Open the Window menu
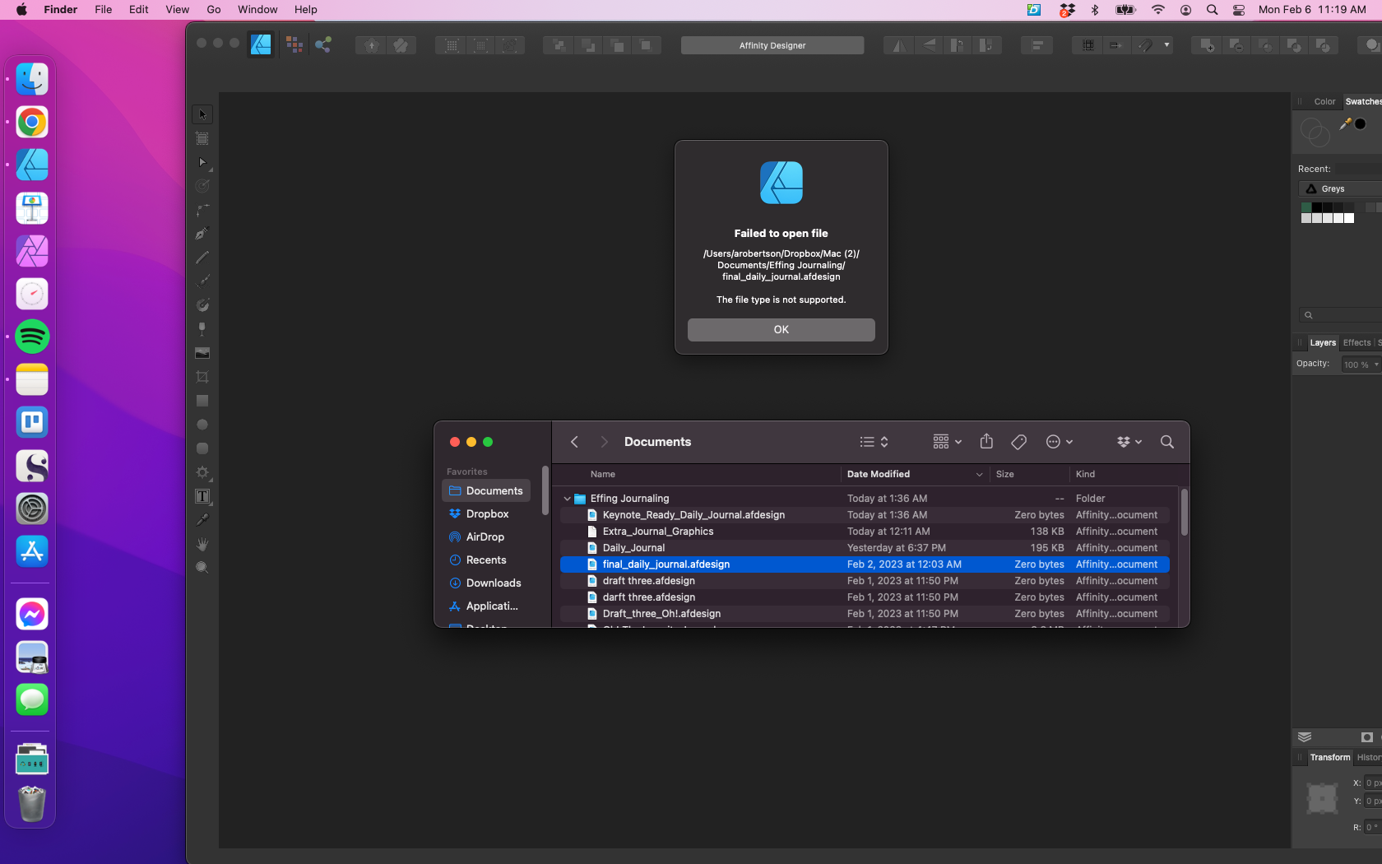1382x864 pixels. (x=257, y=10)
